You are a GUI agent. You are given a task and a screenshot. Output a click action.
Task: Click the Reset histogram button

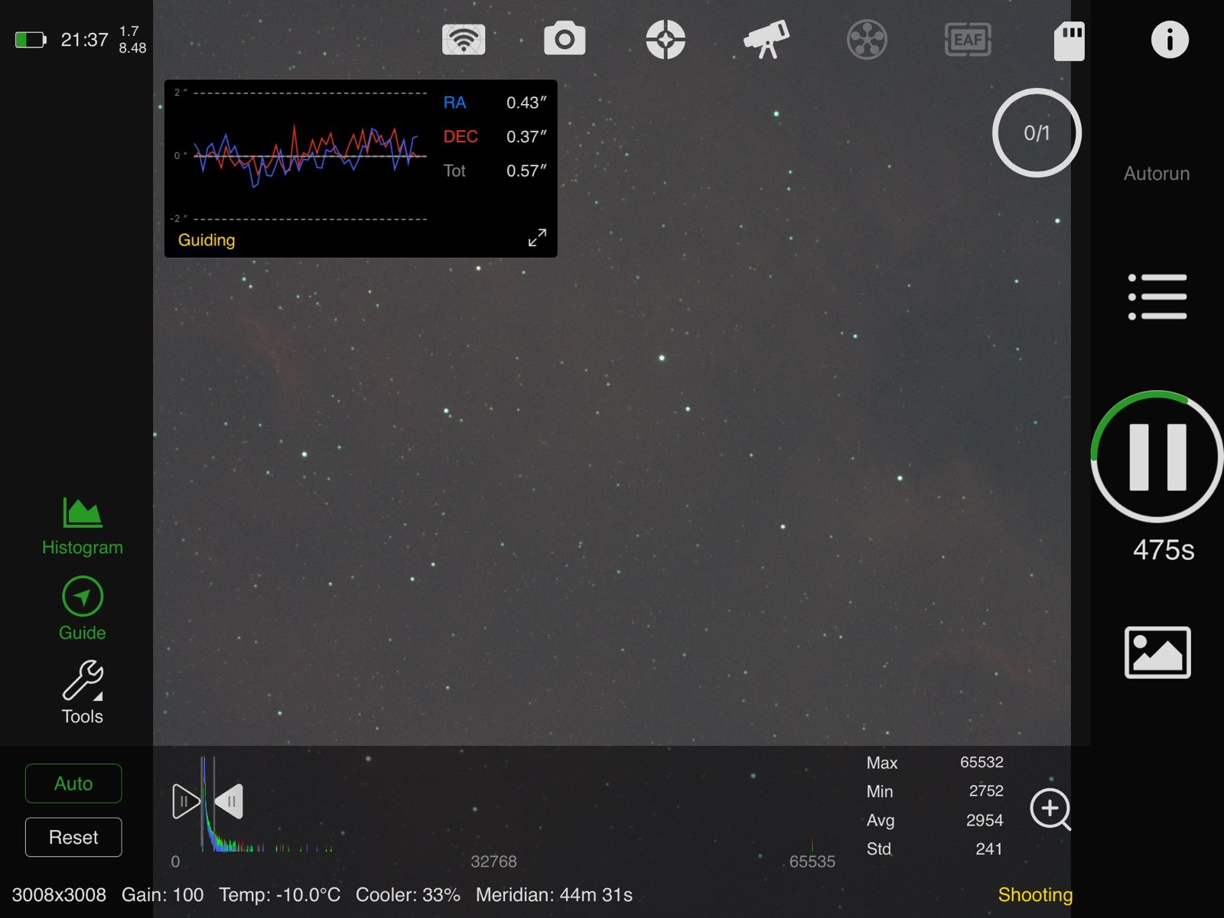click(x=73, y=837)
